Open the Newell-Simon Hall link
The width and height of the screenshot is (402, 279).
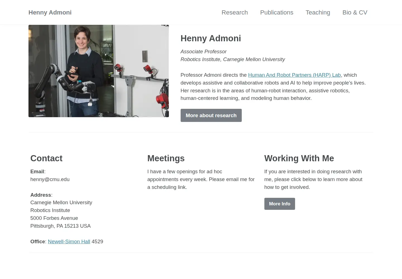[x=69, y=242]
